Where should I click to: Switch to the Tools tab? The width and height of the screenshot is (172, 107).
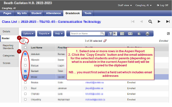coord(88,13)
